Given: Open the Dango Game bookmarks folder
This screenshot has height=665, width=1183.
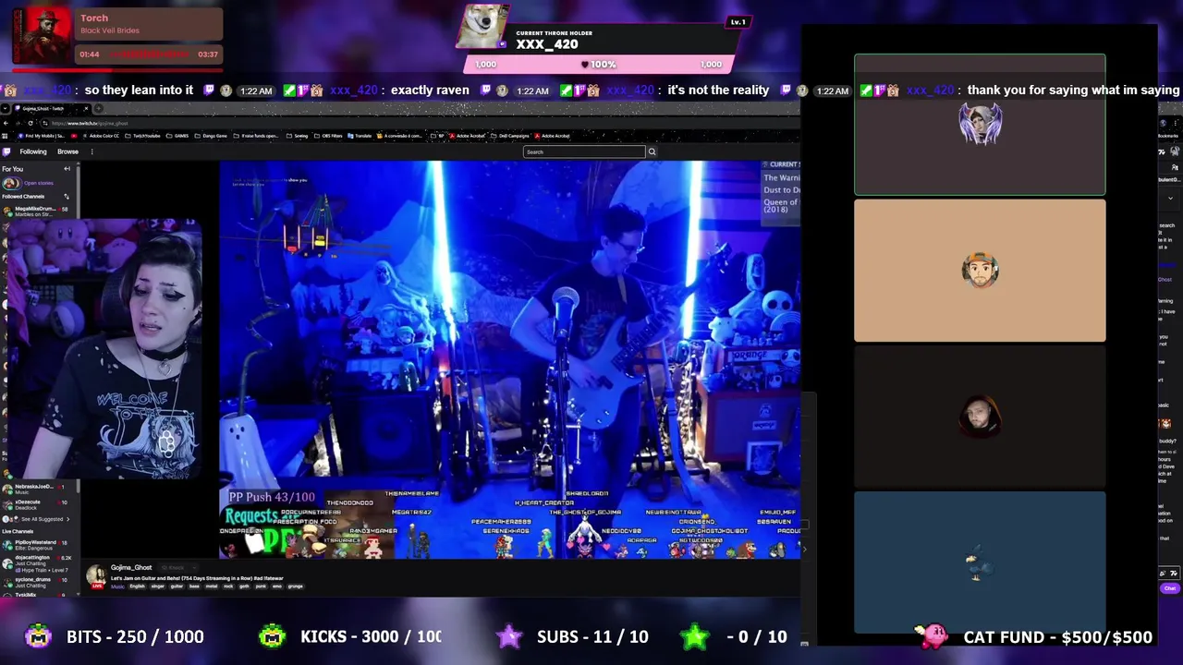Looking at the screenshot, I should [x=212, y=136].
